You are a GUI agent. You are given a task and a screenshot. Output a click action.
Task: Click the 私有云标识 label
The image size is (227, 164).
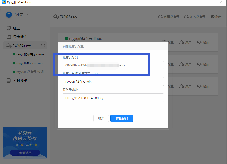(70, 57)
